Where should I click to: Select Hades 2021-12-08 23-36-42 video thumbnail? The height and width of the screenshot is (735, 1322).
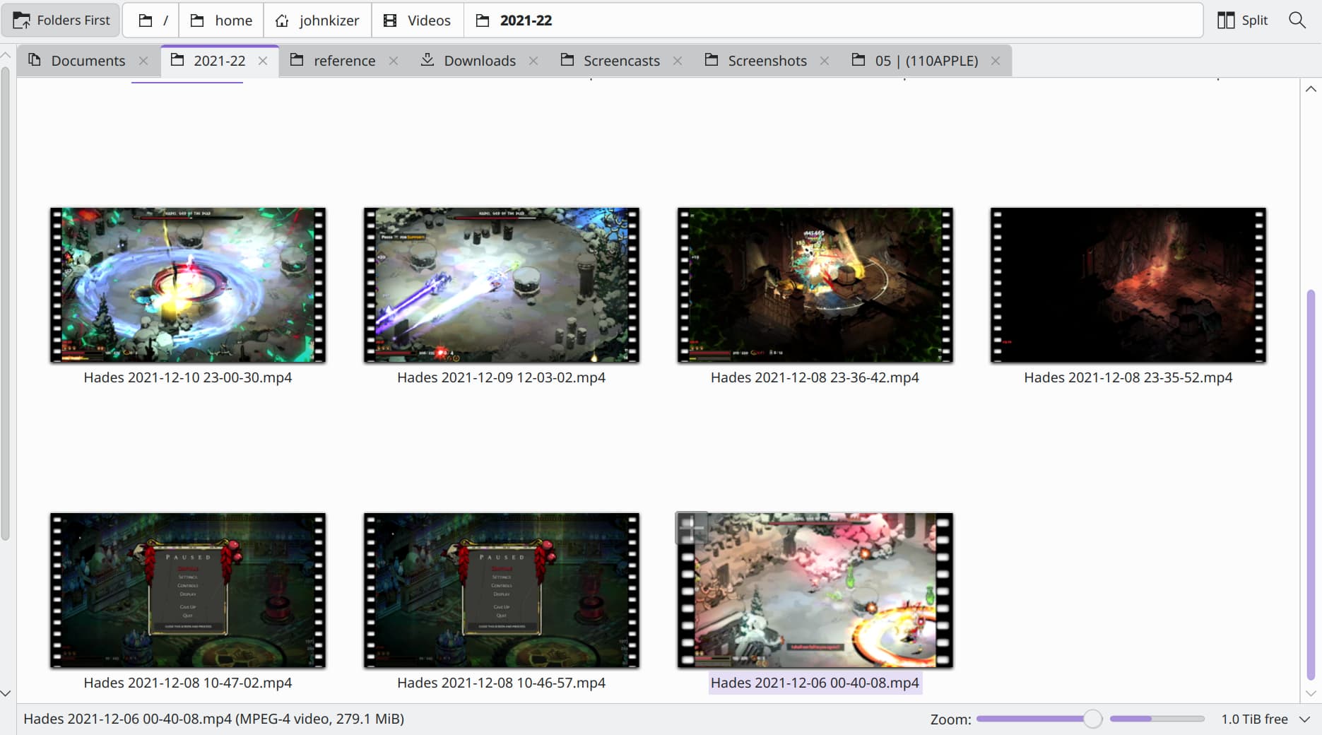pyautogui.click(x=815, y=285)
